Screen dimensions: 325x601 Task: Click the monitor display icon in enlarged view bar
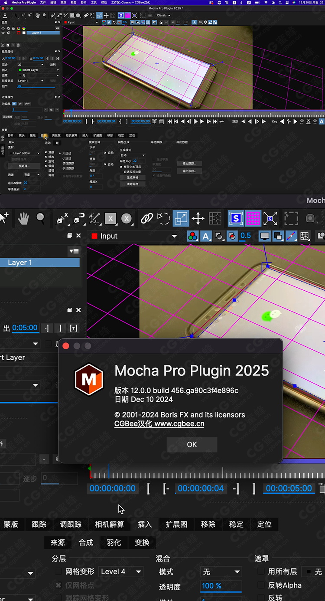pyautogui.click(x=264, y=236)
